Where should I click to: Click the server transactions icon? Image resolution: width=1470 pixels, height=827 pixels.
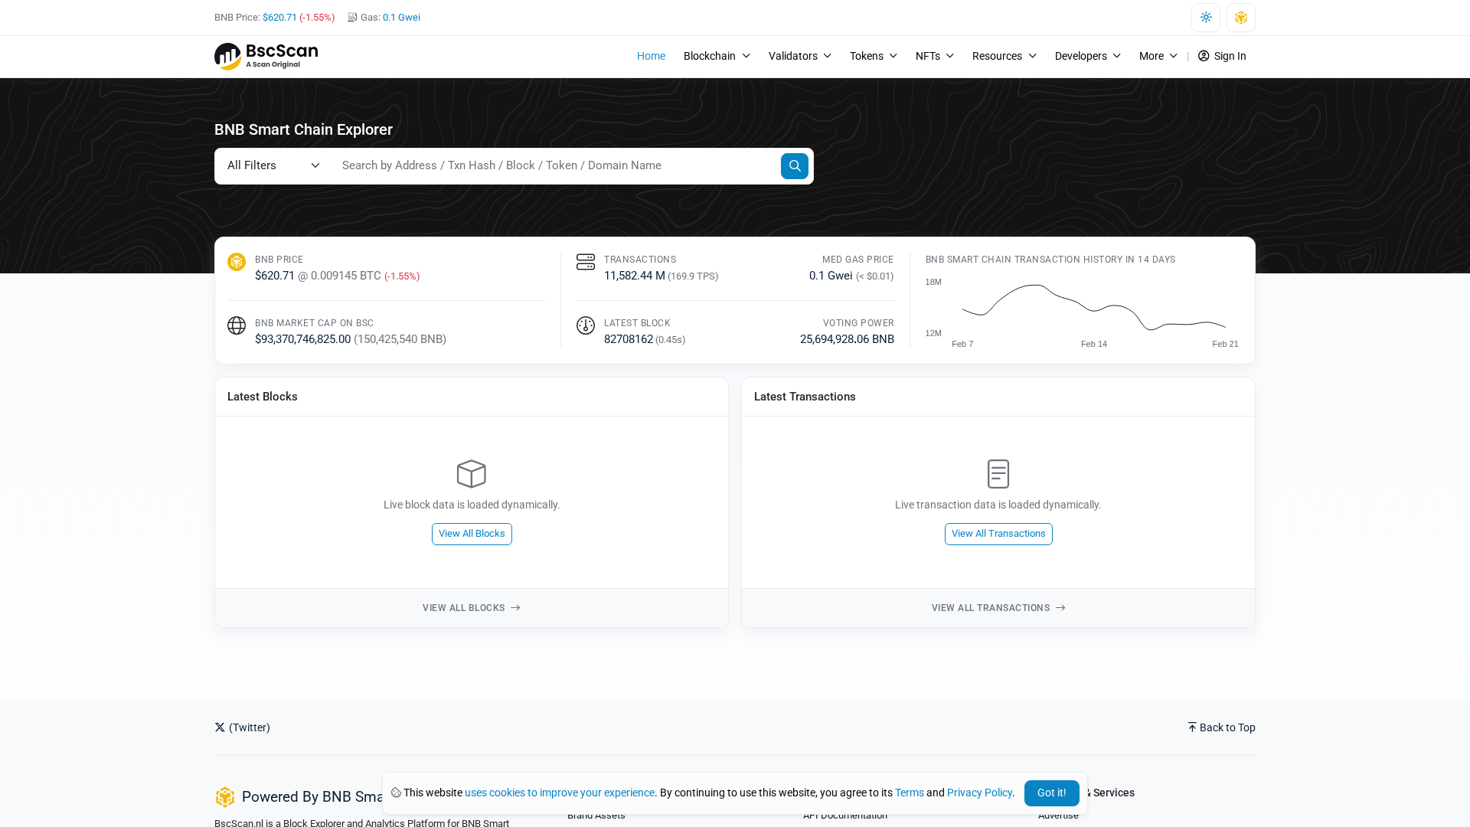[586, 262]
